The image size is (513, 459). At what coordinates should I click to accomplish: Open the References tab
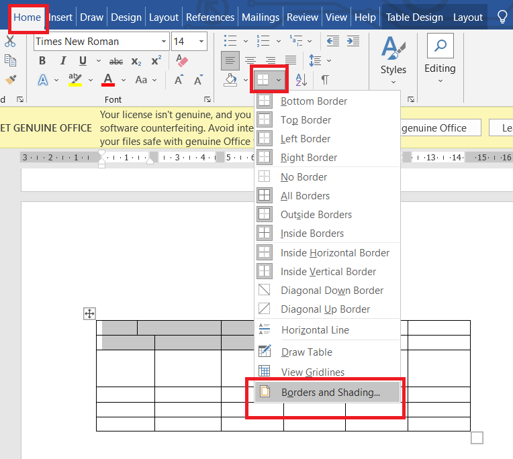click(x=210, y=17)
